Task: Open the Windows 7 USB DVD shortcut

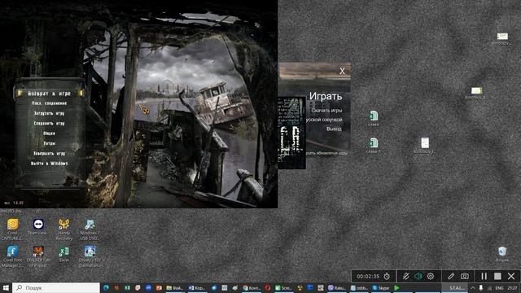Action: point(90,230)
